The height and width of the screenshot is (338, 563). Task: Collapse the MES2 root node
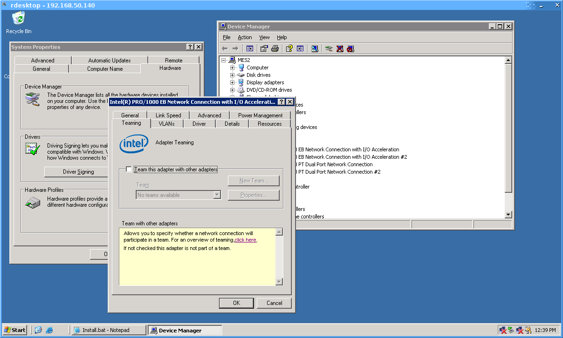224,60
